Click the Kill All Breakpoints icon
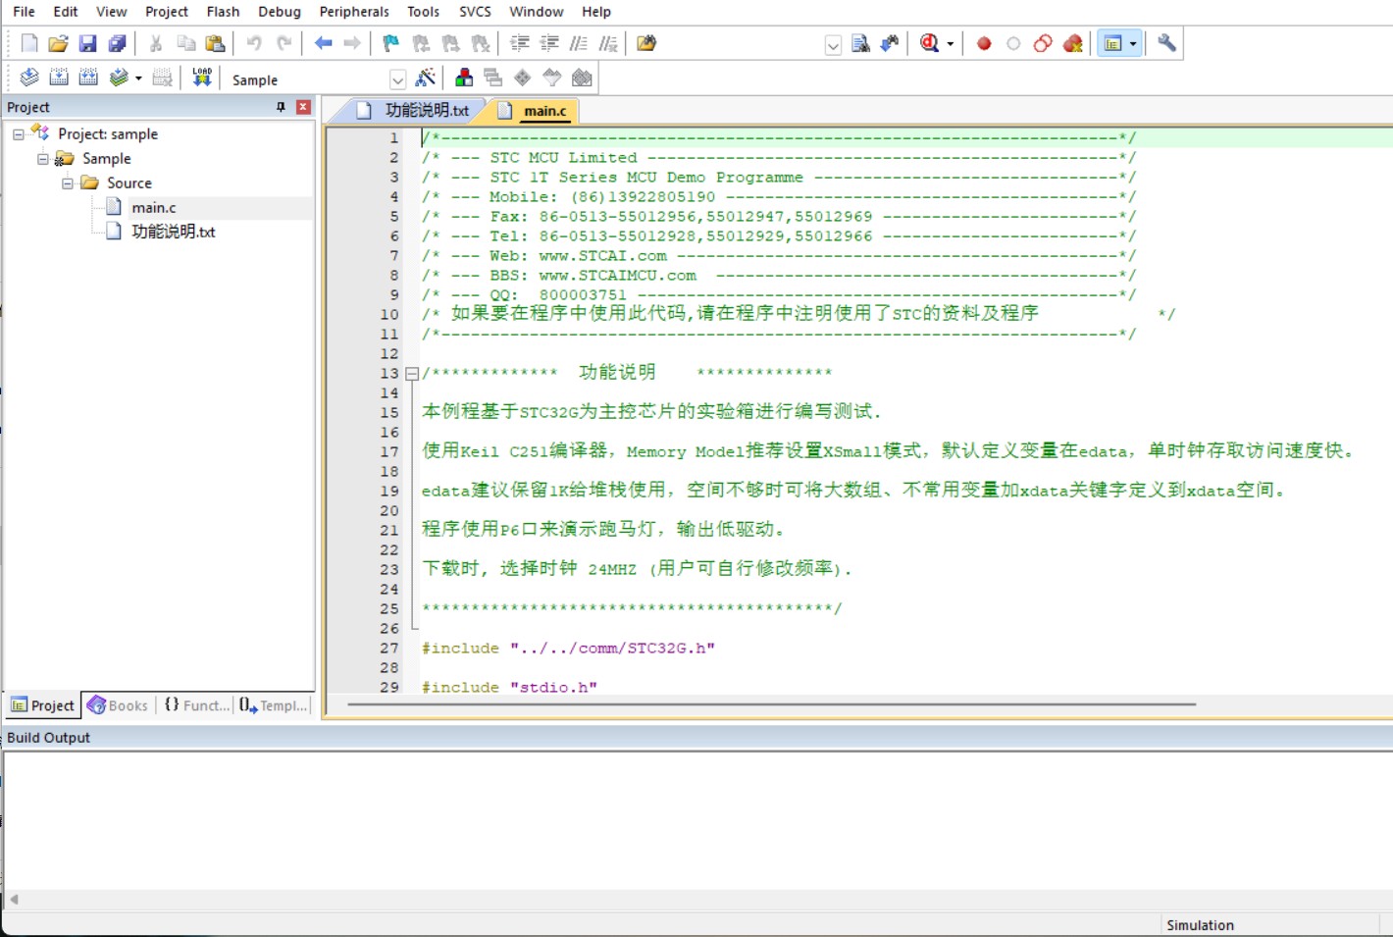 click(x=1072, y=43)
